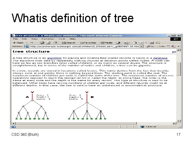
Task: Click the Edit with Word icon
Action: (141, 43)
